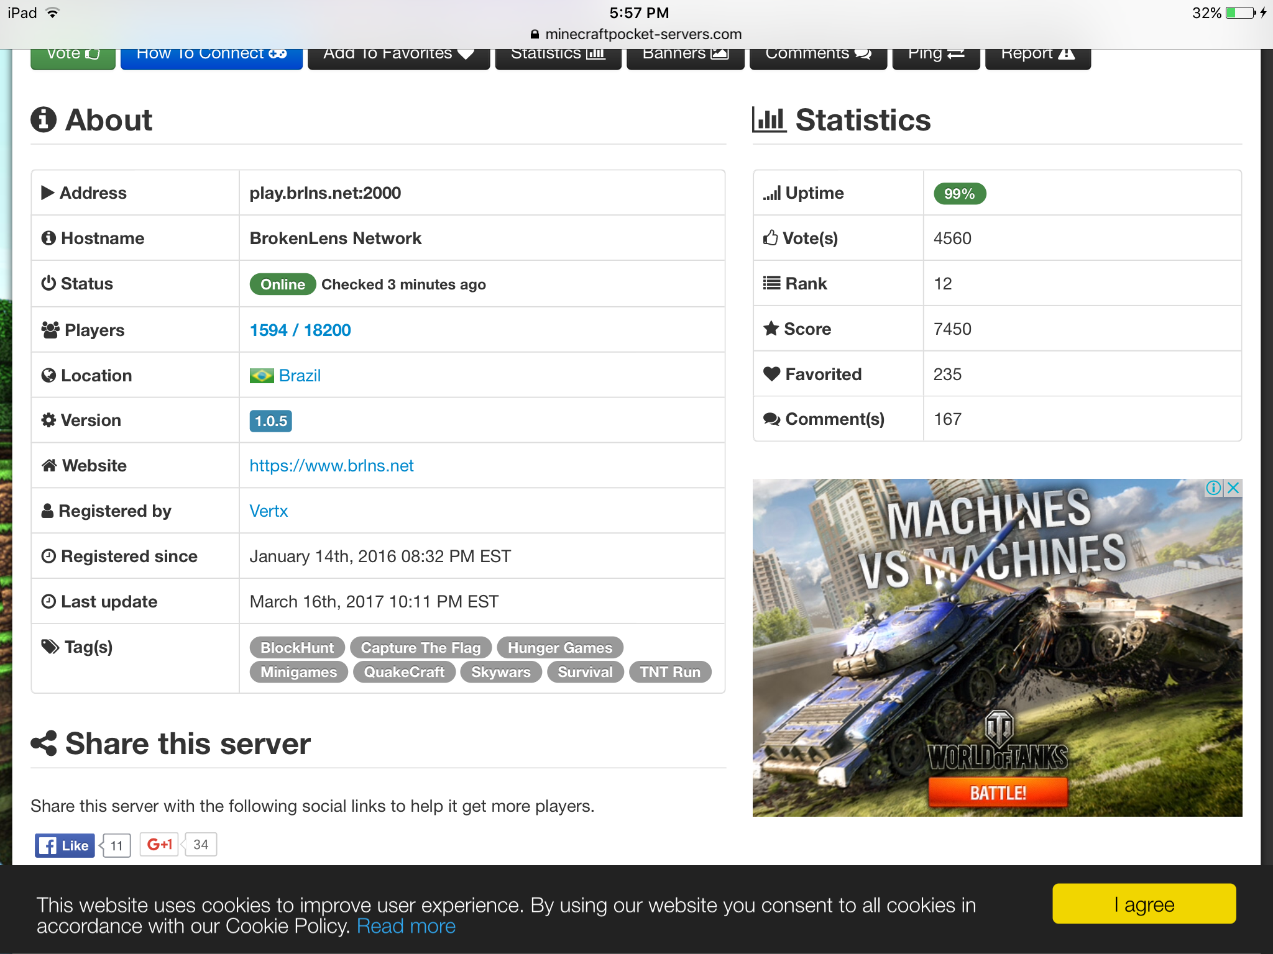
Task: Select the Minigames tag
Action: coord(299,671)
